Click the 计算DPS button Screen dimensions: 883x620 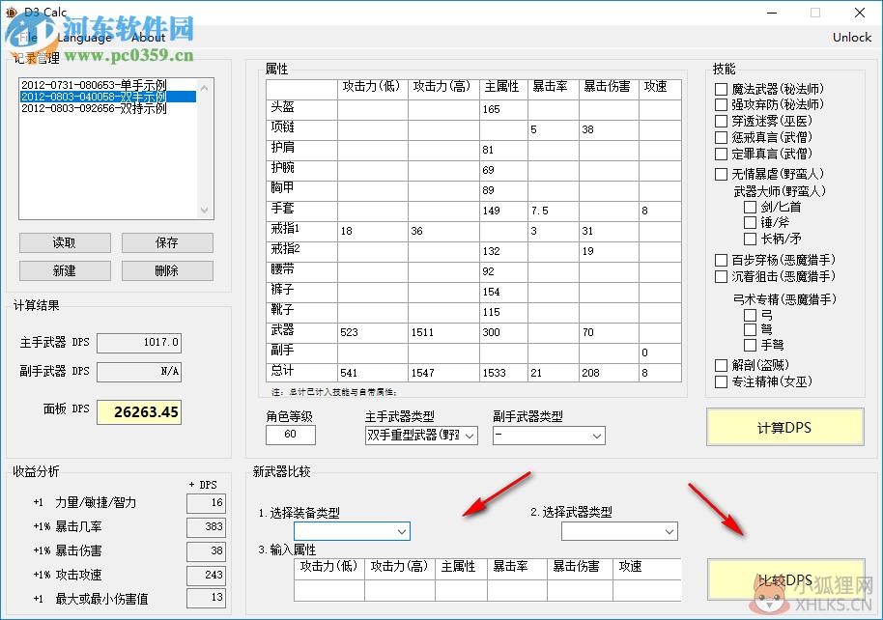click(784, 428)
